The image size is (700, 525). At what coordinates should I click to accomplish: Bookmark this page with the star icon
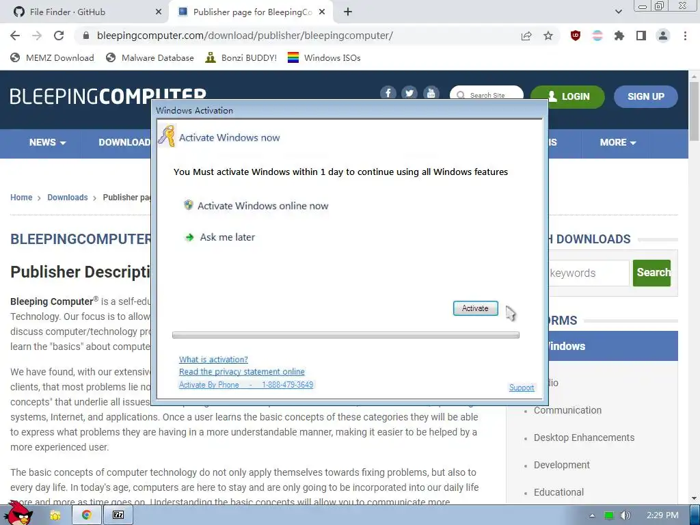coord(548,36)
